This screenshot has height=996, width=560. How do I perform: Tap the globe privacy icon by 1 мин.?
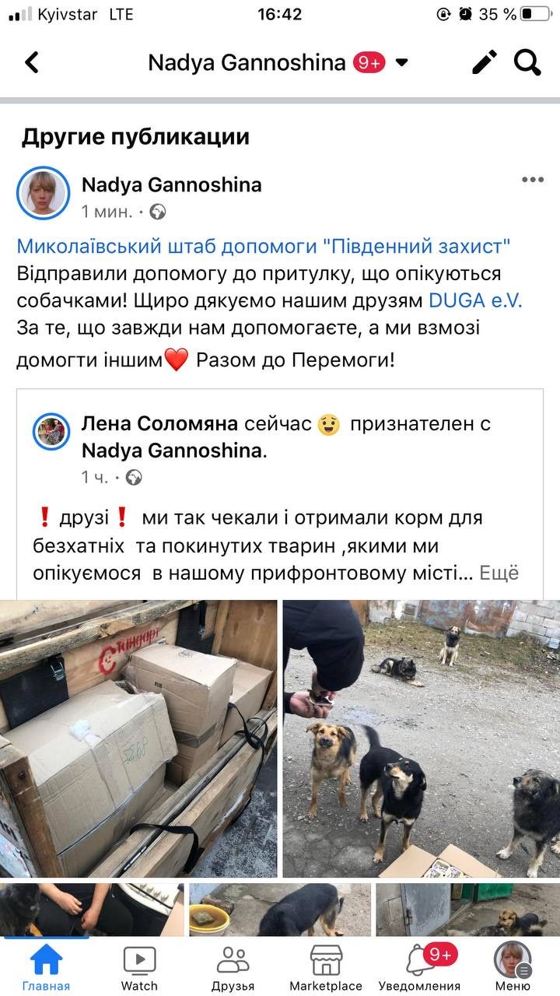click(158, 212)
